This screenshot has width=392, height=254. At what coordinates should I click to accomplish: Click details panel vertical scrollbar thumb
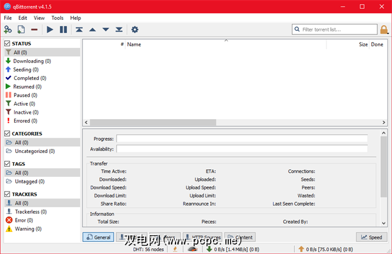(x=384, y=166)
